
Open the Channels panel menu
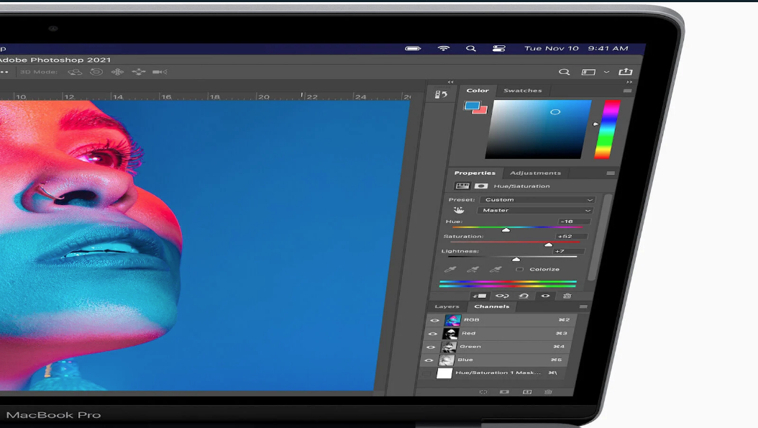click(583, 306)
